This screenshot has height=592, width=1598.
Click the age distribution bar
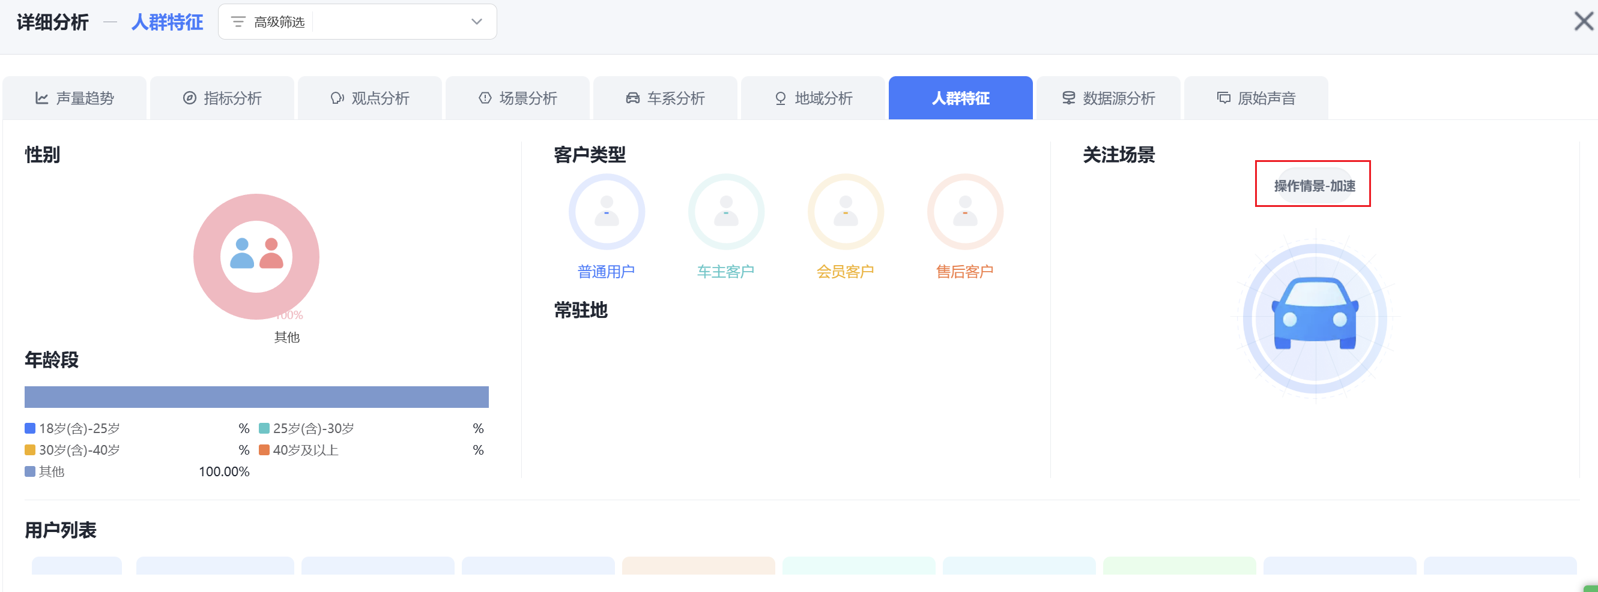click(x=256, y=396)
